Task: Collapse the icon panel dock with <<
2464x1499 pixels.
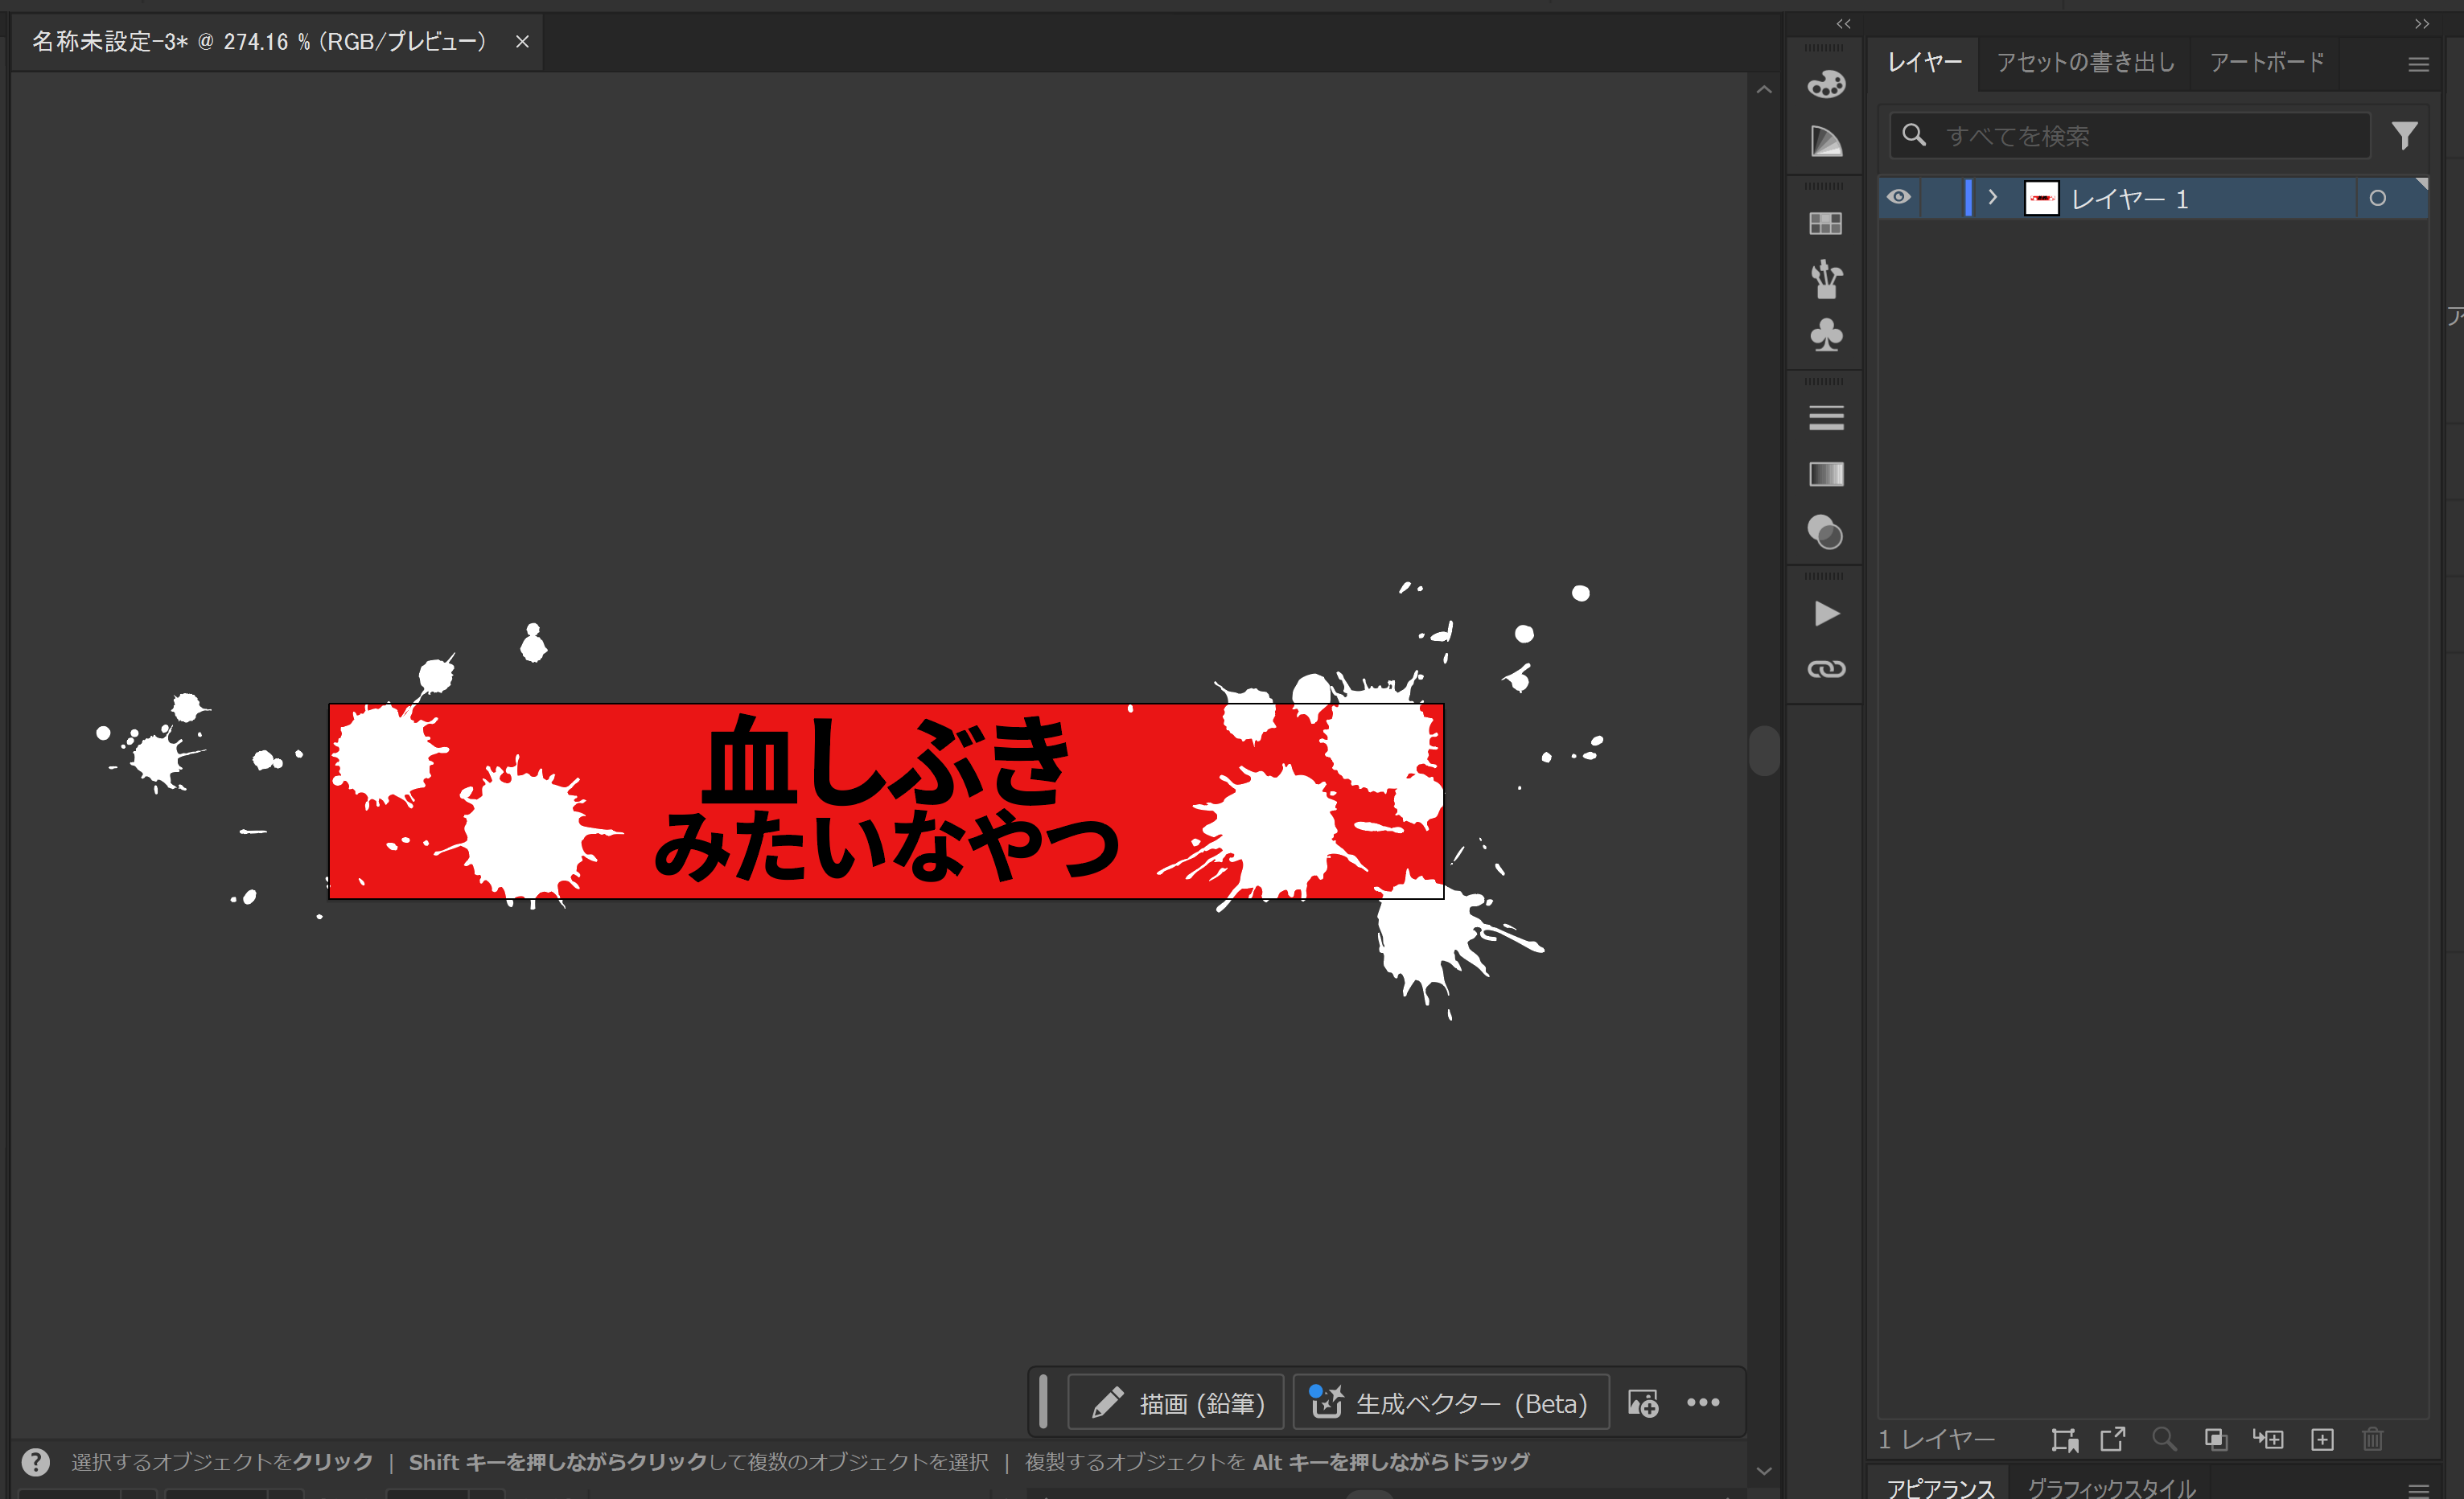Action: tap(1843, 23)
